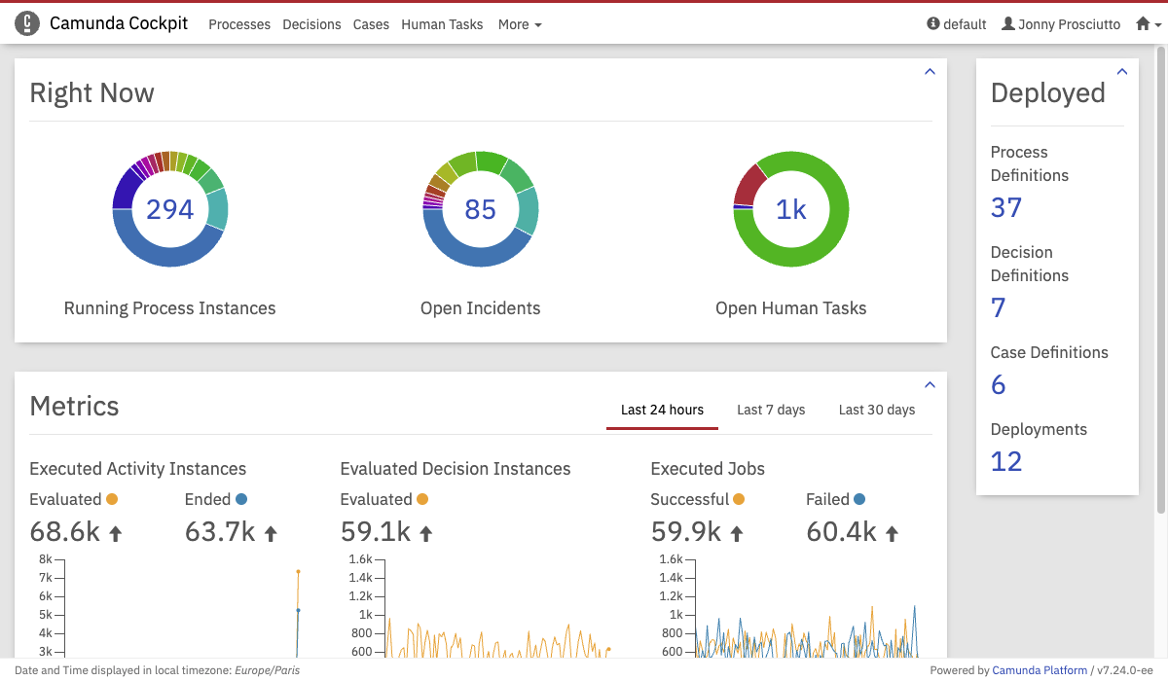Collapse the Right Now panel
This screenshot has height=681, width=1168.
pos(930,72)
